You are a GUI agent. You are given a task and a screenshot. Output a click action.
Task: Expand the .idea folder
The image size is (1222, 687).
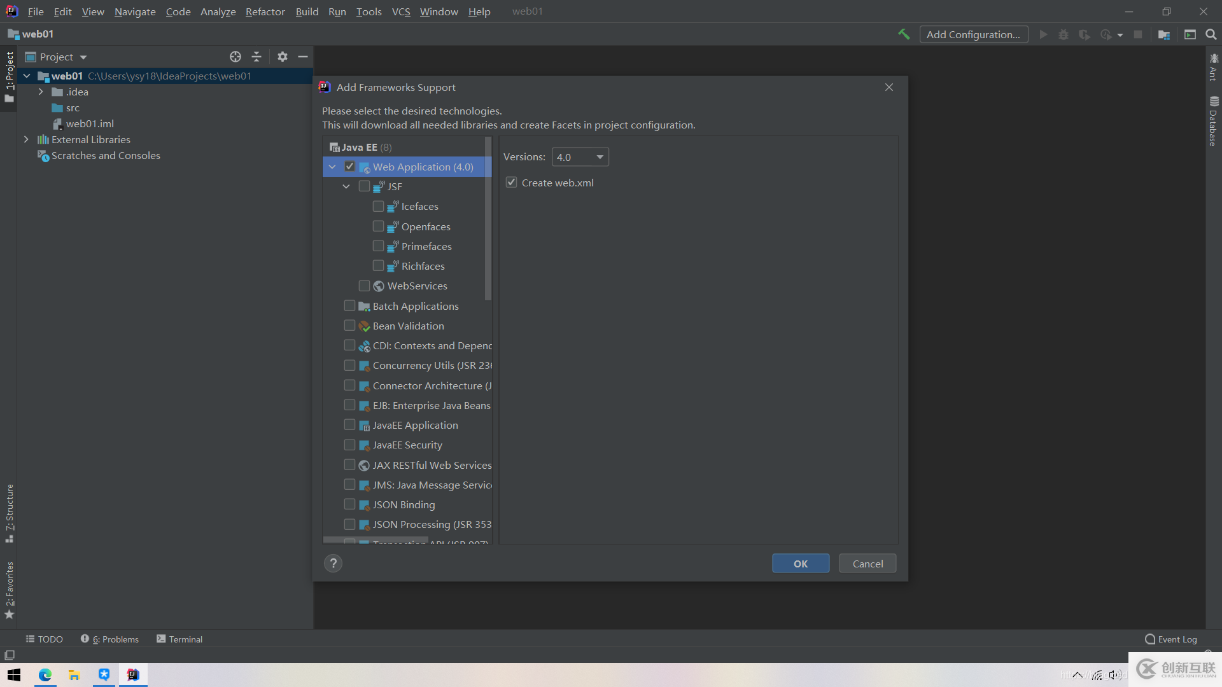(x=41, y=92)
